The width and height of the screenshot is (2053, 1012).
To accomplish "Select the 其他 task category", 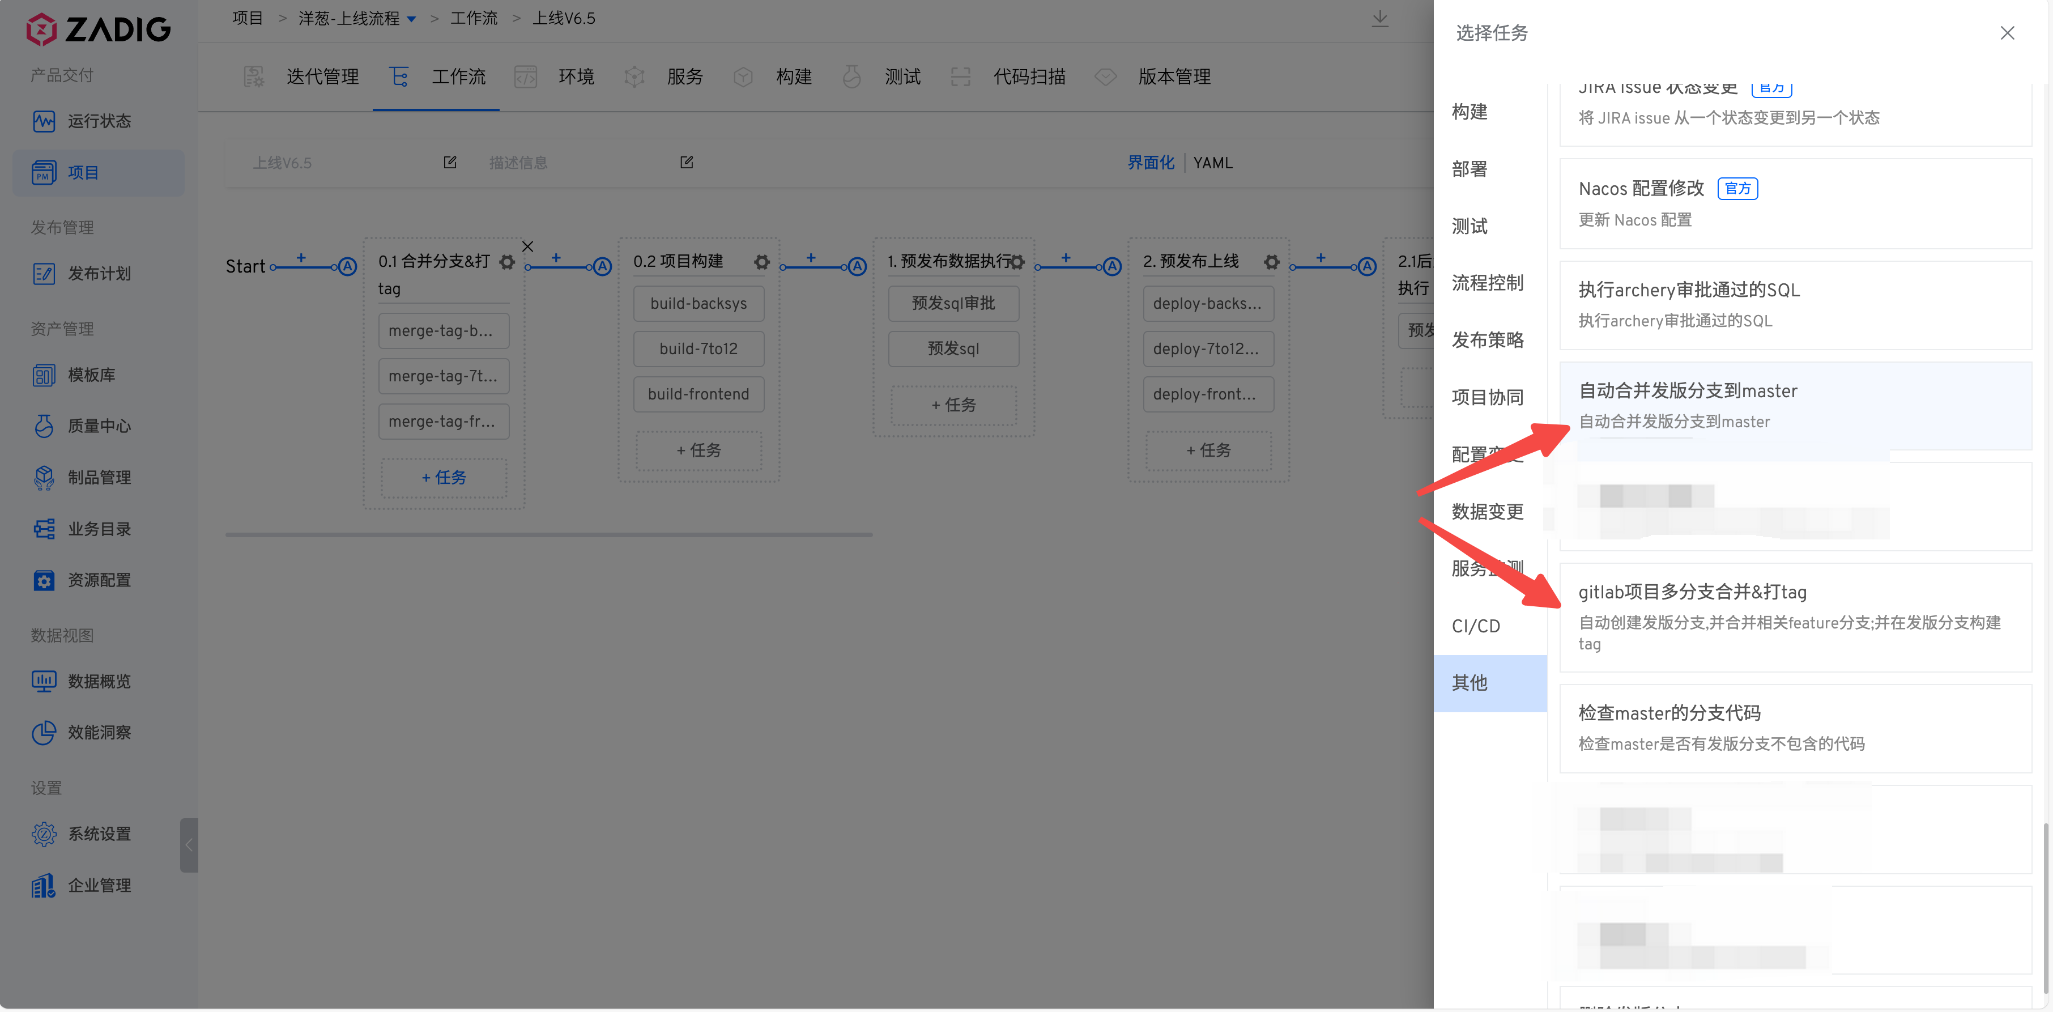I will [1489, 683].
